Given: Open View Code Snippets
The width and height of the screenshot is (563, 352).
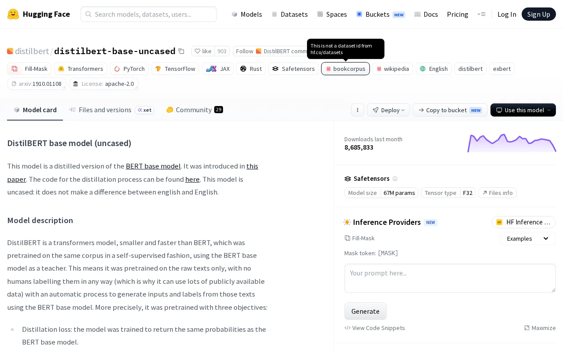Looking at the screenshot, I should (375, 328).
